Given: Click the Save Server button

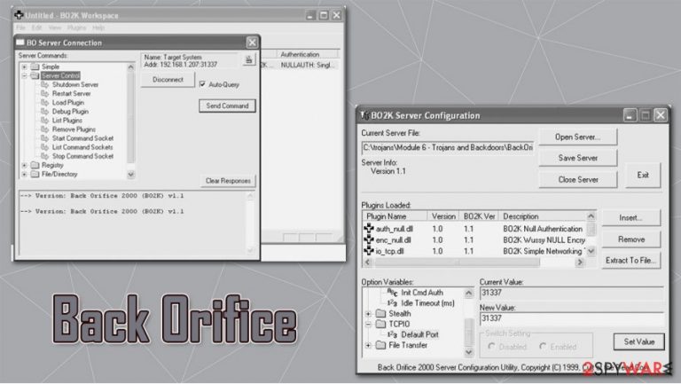Looking at the screenshot, I should [x=578, y=158].
